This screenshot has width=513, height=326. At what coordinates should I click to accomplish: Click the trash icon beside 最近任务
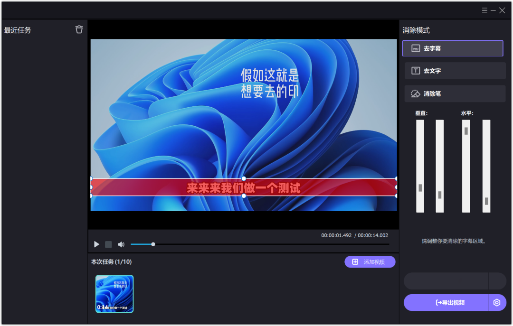coord(79,29)
